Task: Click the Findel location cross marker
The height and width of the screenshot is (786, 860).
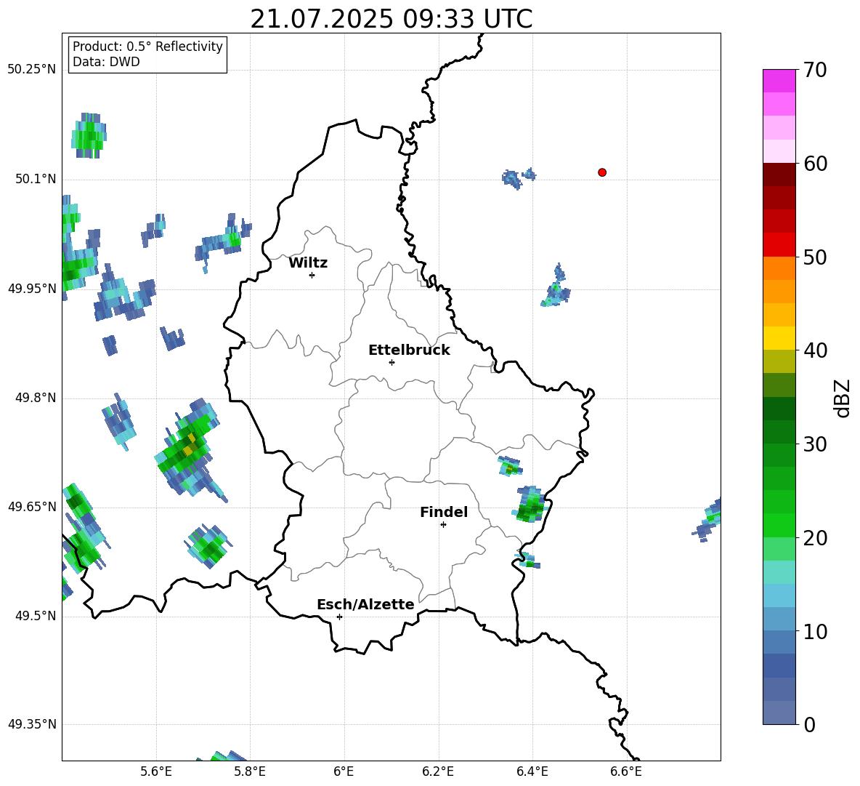Action: click(443, 524)
